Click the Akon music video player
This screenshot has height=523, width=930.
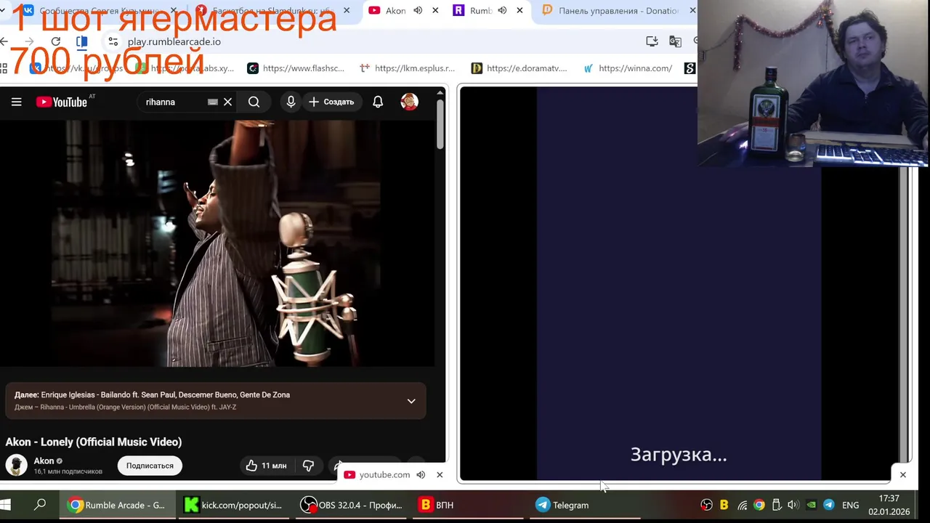coord(218,243)
